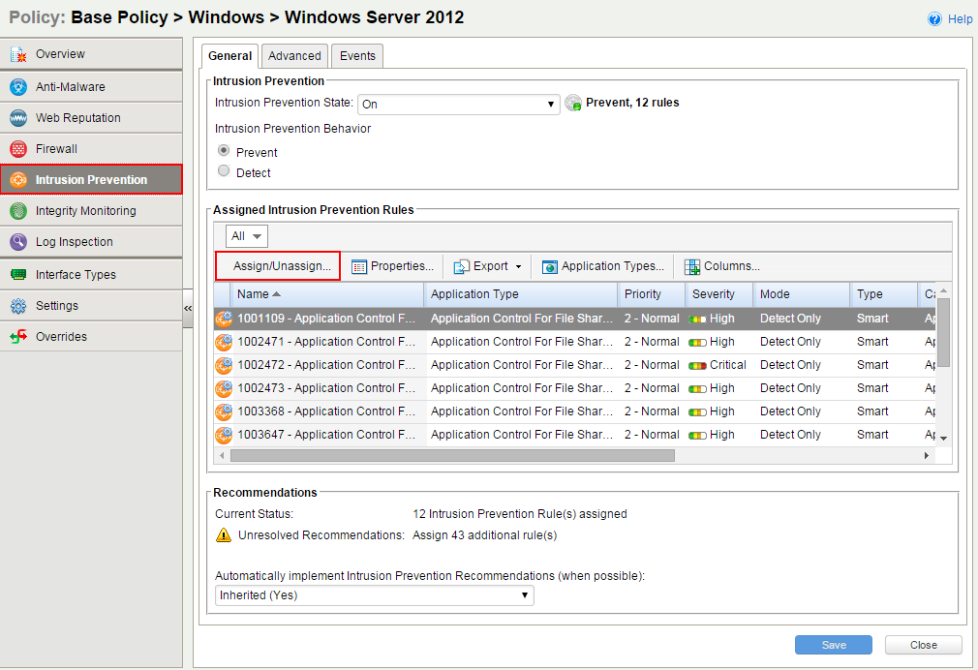Image resolution: width=978 pixels, height=670 pixels.
Task: Click the Log Inspection magnifier icon
Action: 18,241
